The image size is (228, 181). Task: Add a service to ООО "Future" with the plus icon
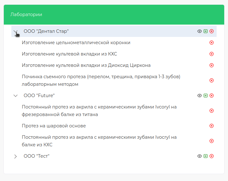(x=206, y=96)
